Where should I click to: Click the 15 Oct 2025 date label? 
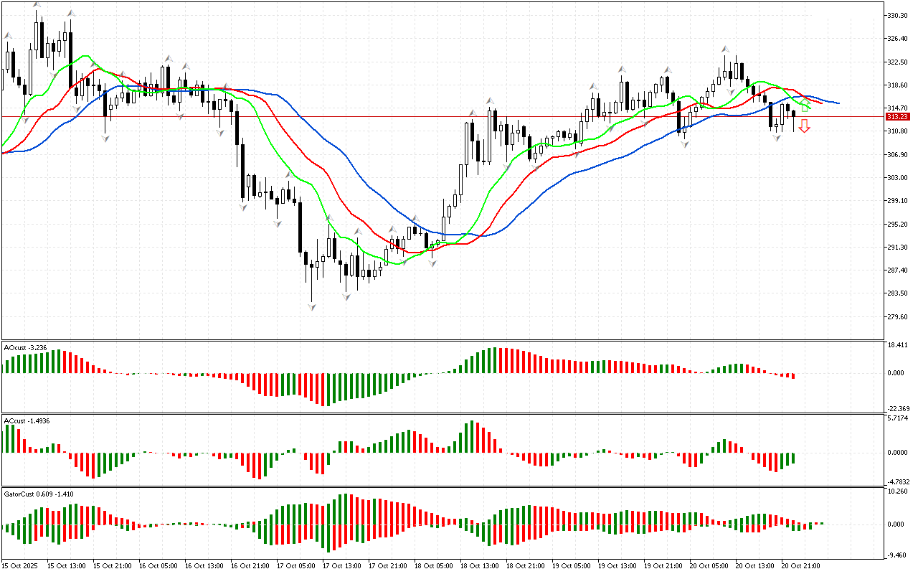click(x=21, y=565)
